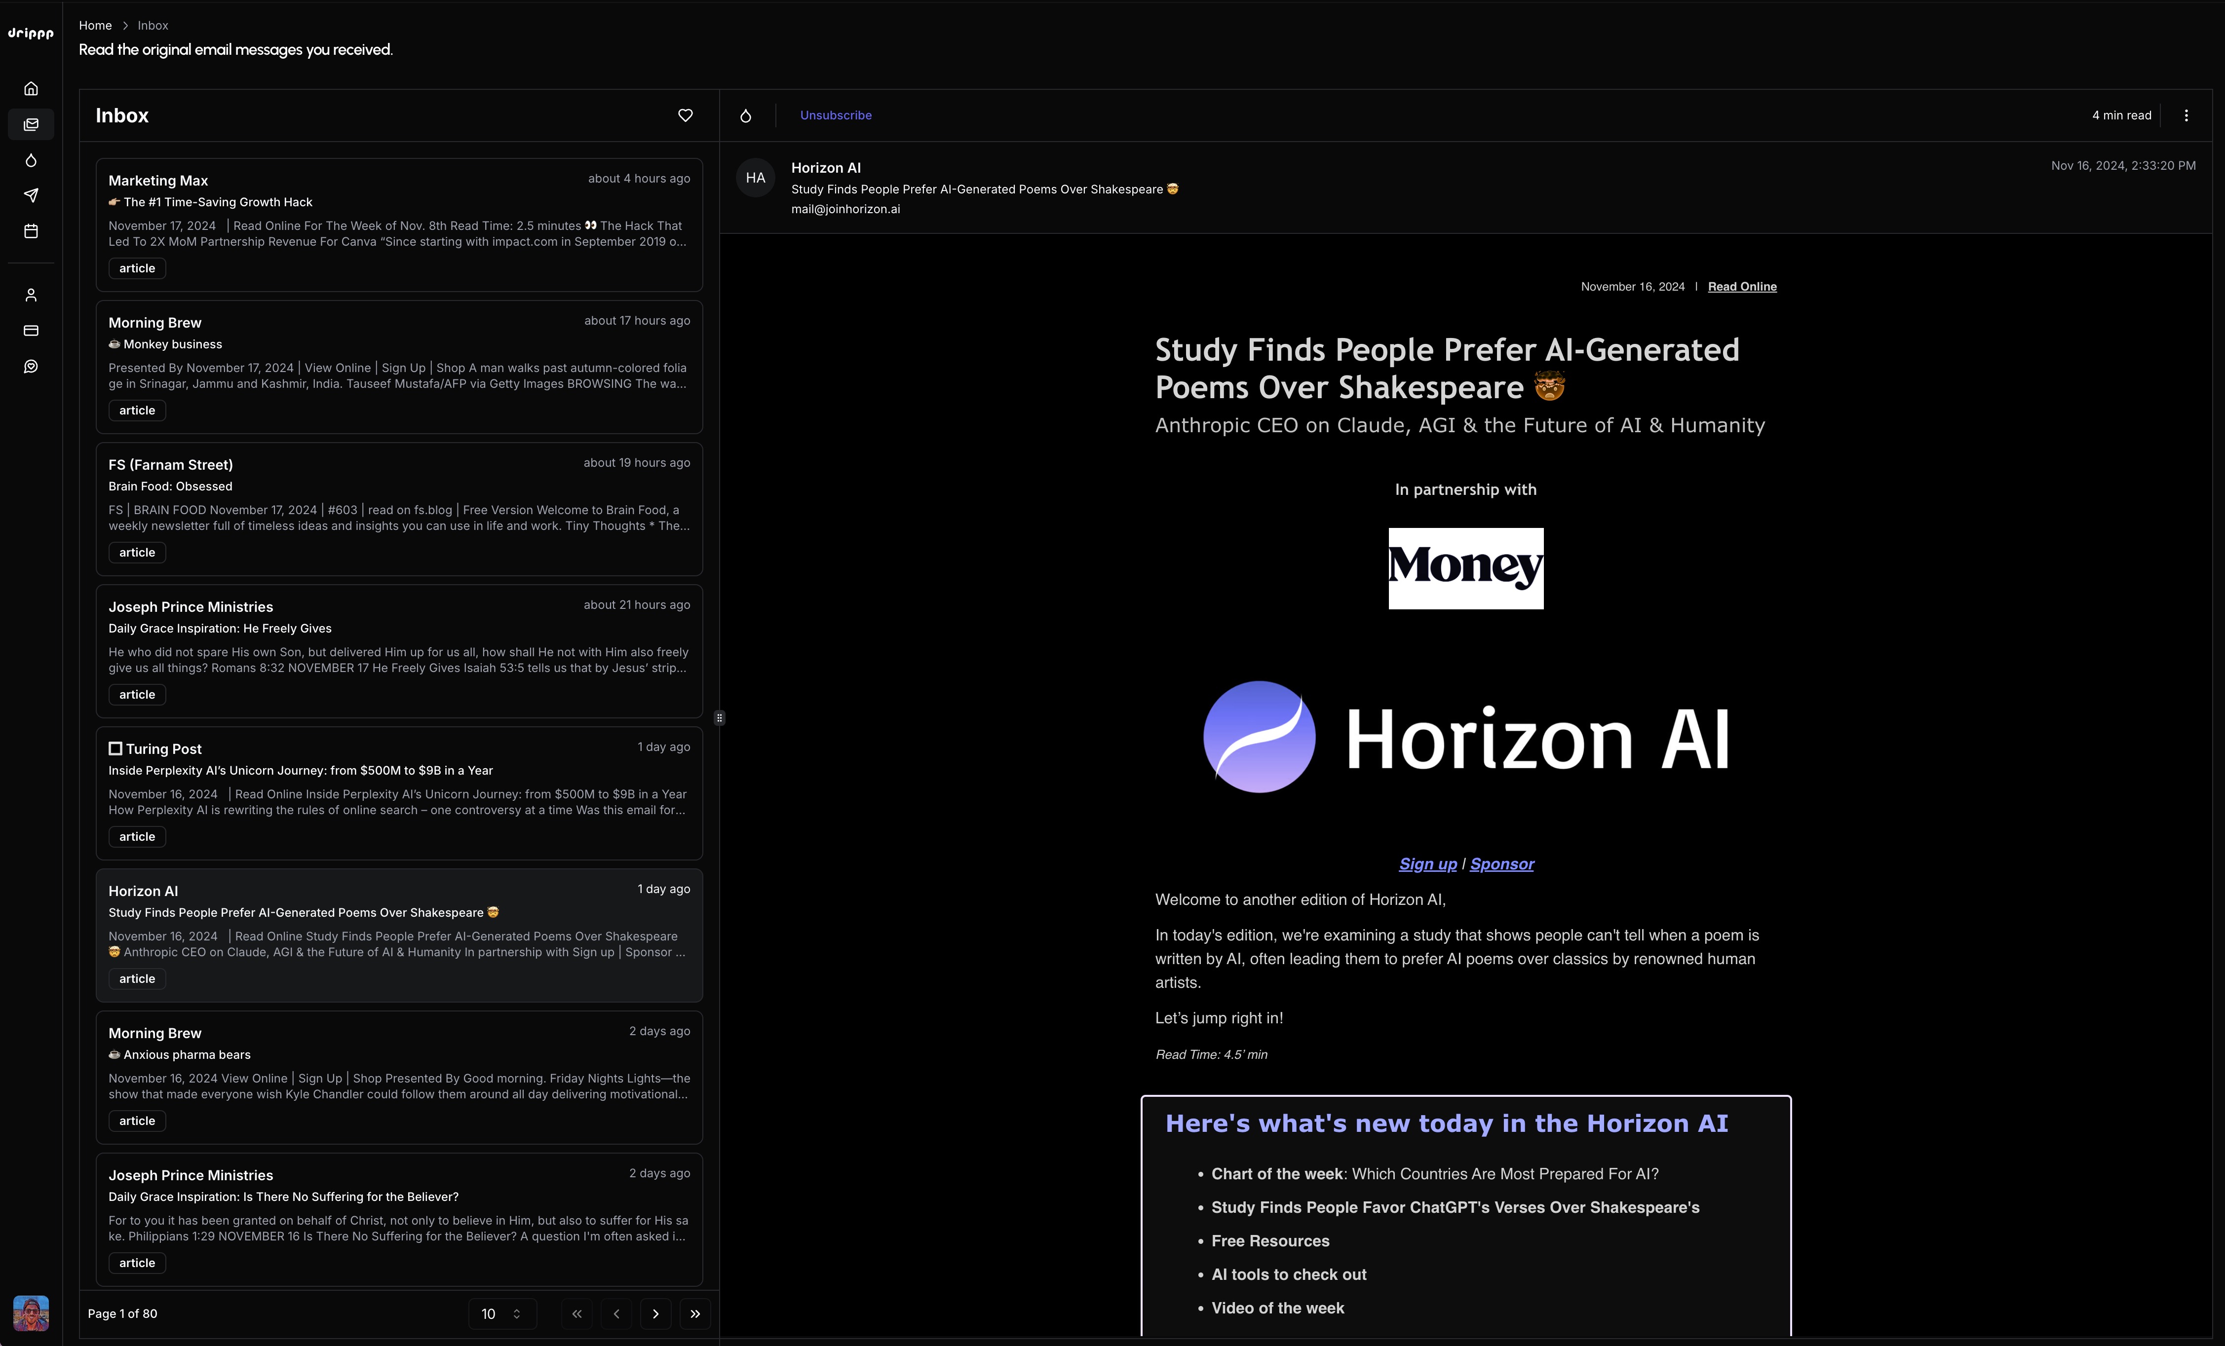Click the drippp logo
2225x1346 pixels.
point(31,34)
